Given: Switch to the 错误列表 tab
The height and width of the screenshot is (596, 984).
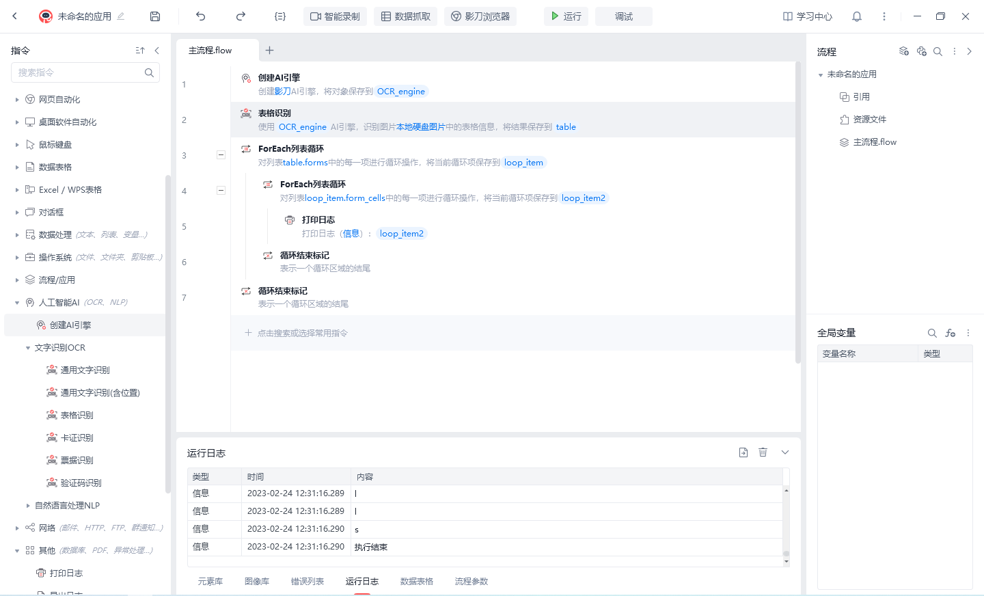Looking at the screenshot, I should 307,582.
